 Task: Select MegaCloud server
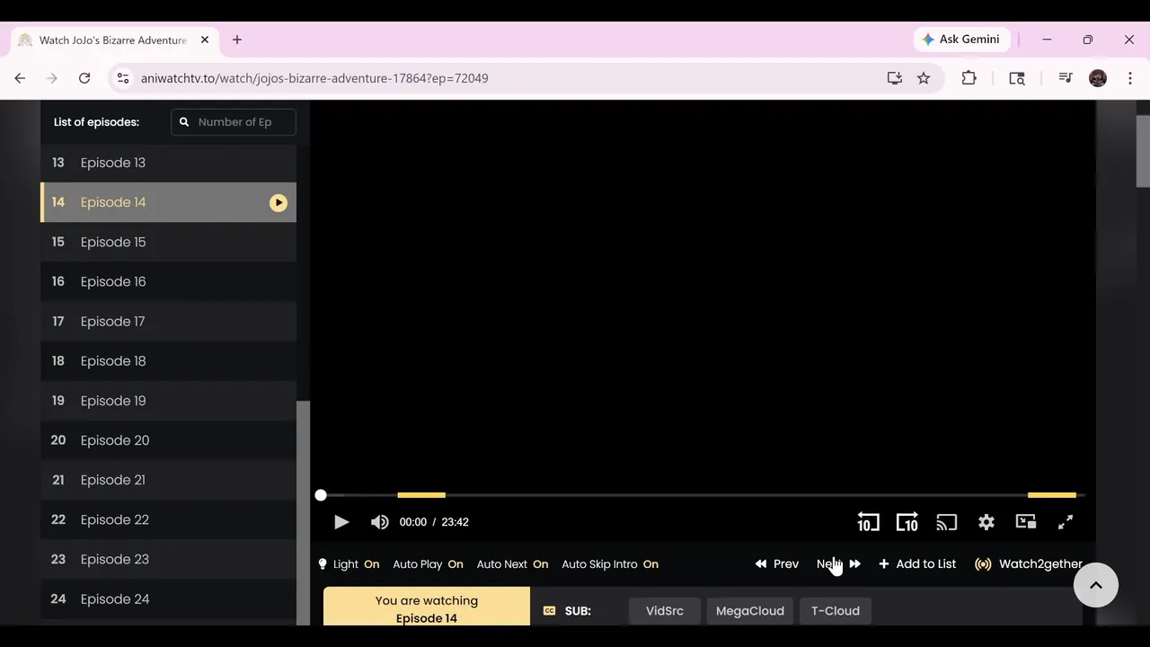click(x=750, y=611)
